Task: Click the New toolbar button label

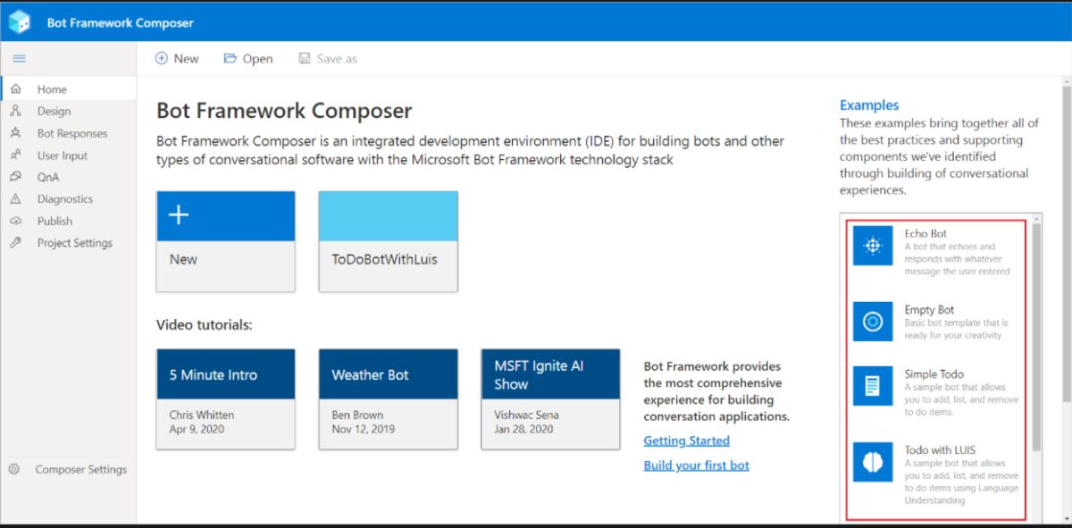Action: click(x=186, y=58)
